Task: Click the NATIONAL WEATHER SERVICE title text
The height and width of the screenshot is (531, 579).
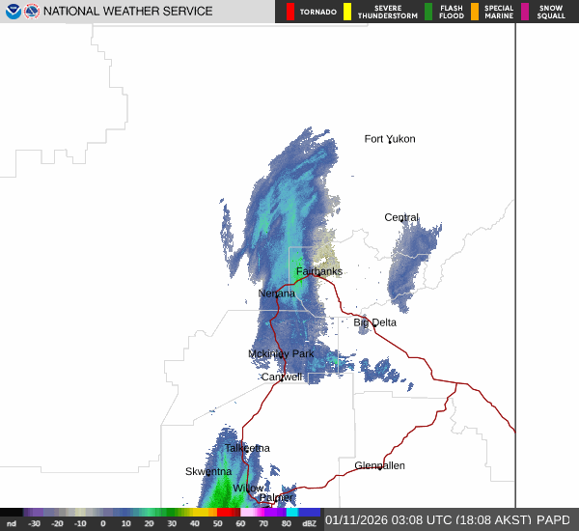Action: click(128, 12)
